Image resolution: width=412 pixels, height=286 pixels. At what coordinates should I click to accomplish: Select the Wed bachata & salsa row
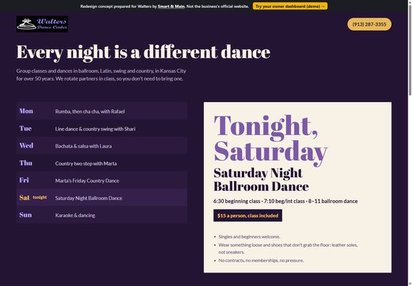point(102,146)
